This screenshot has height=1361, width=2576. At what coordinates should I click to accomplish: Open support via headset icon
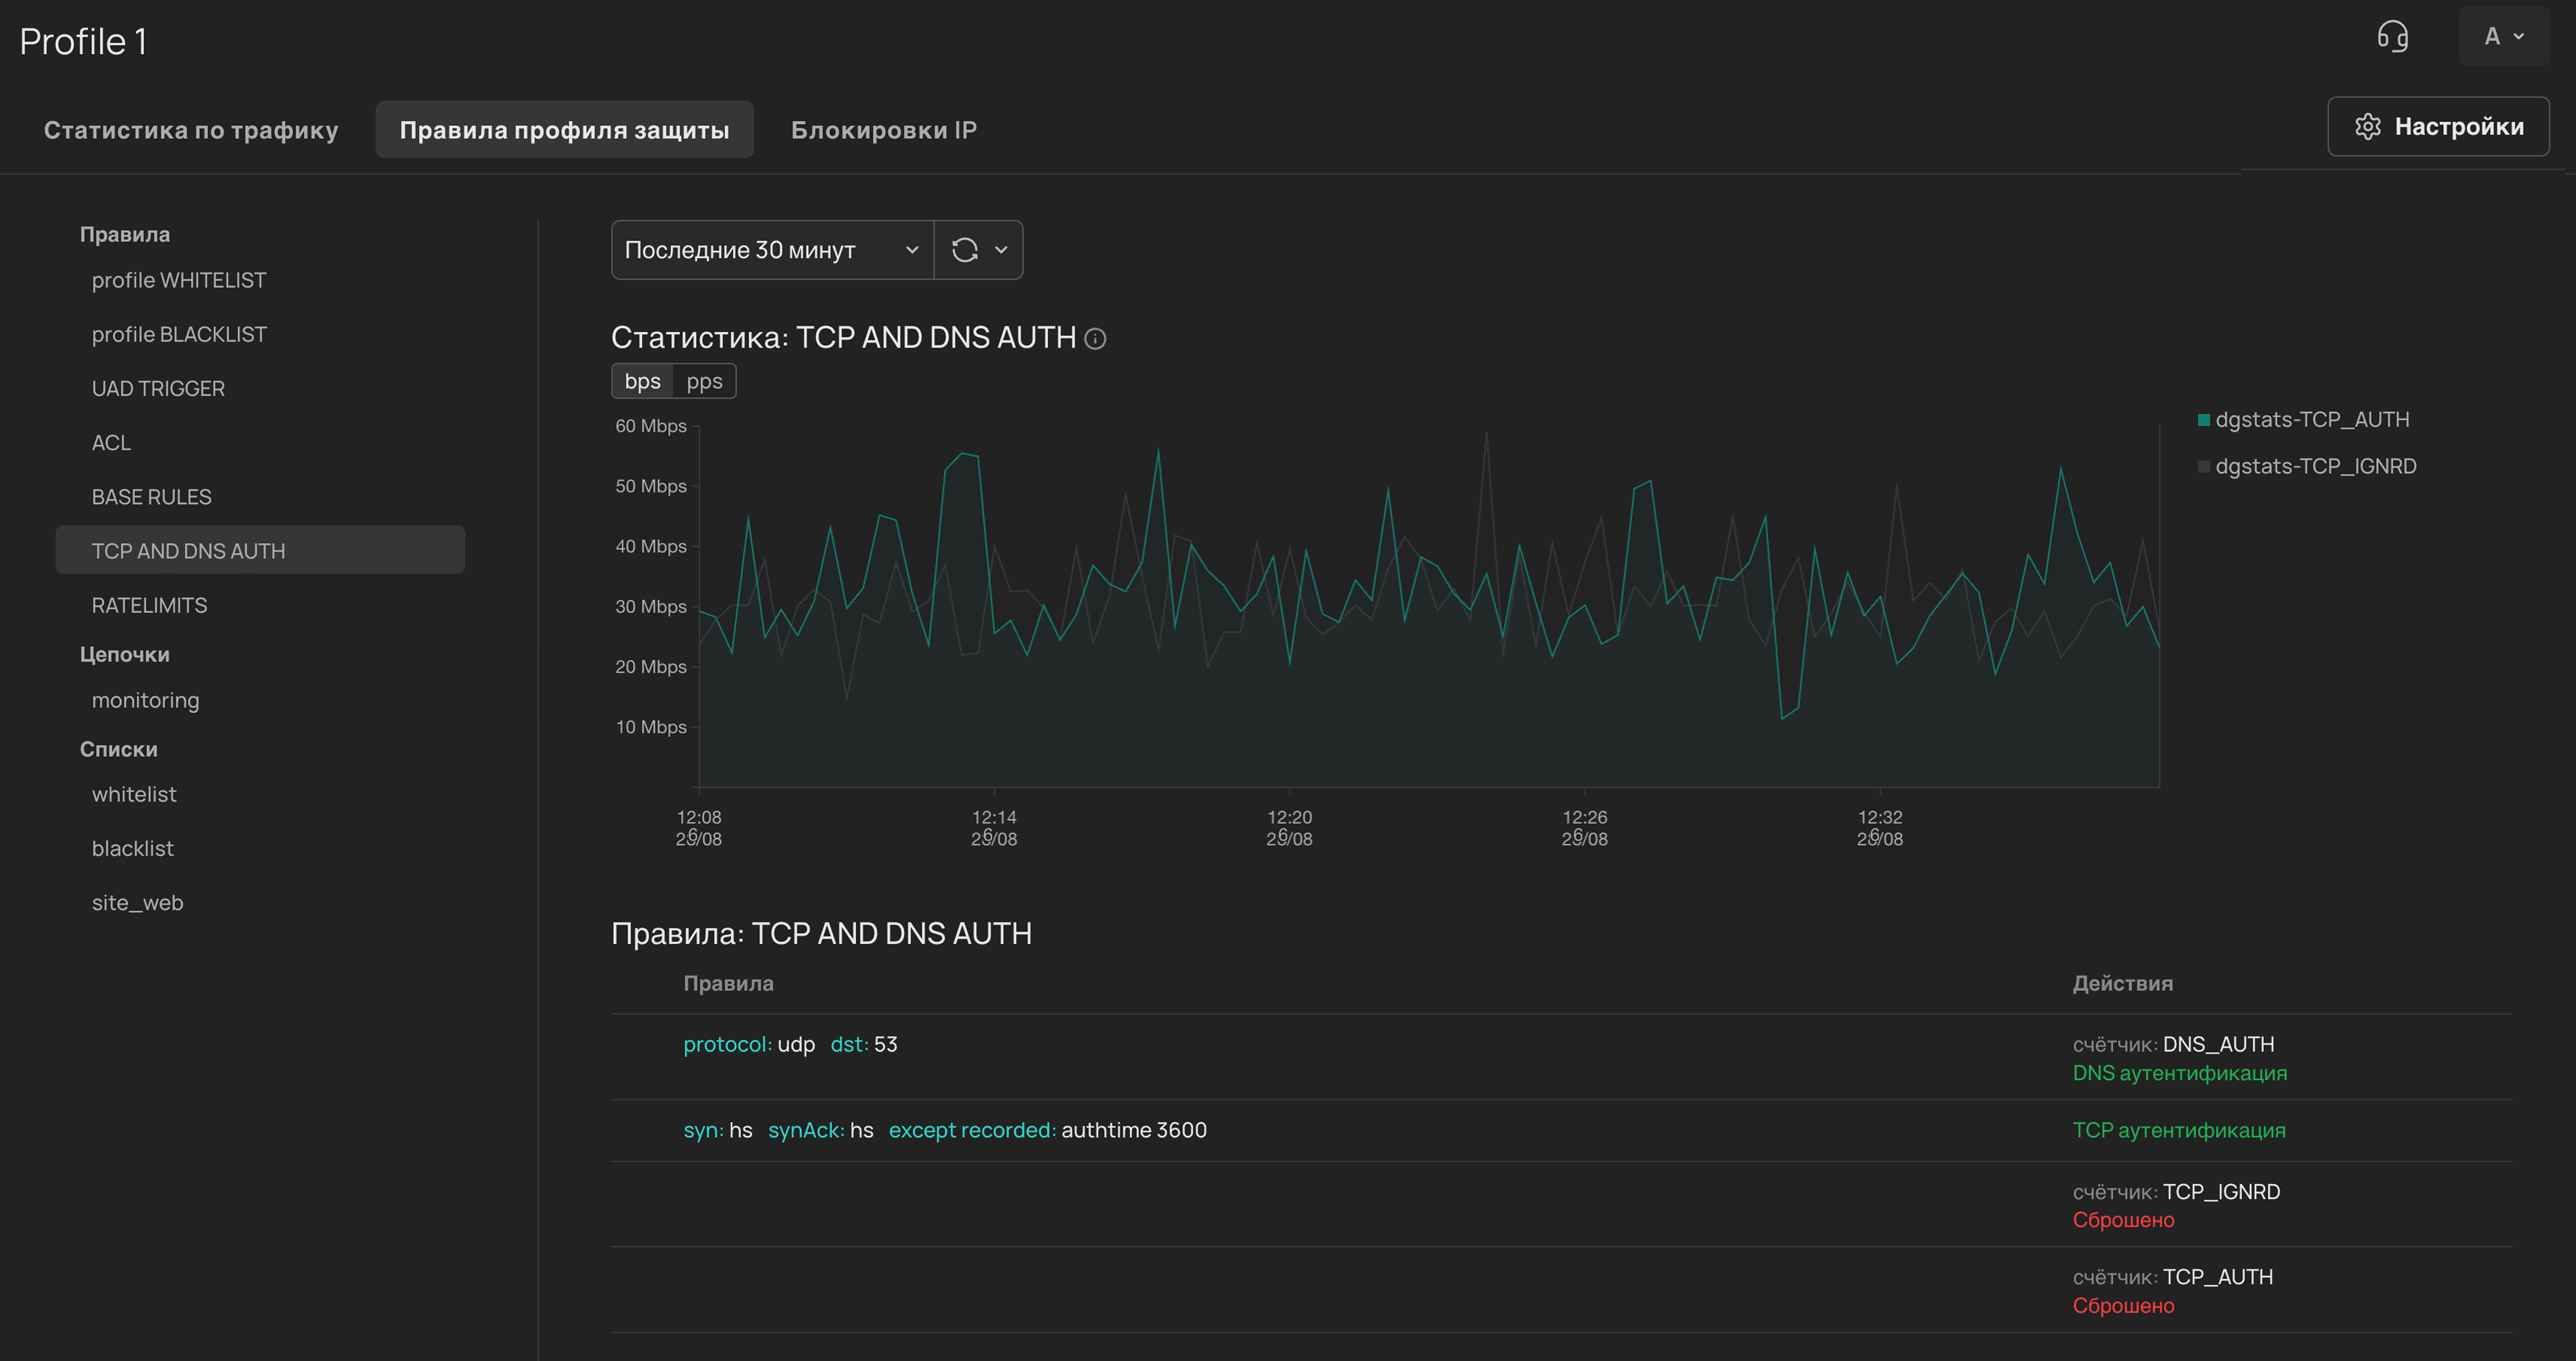[x=2392, y=37]
